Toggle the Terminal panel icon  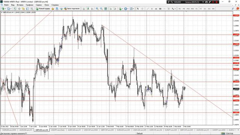click(x=27, y=9)
